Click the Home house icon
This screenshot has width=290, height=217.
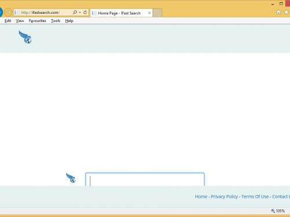point(278,12)
